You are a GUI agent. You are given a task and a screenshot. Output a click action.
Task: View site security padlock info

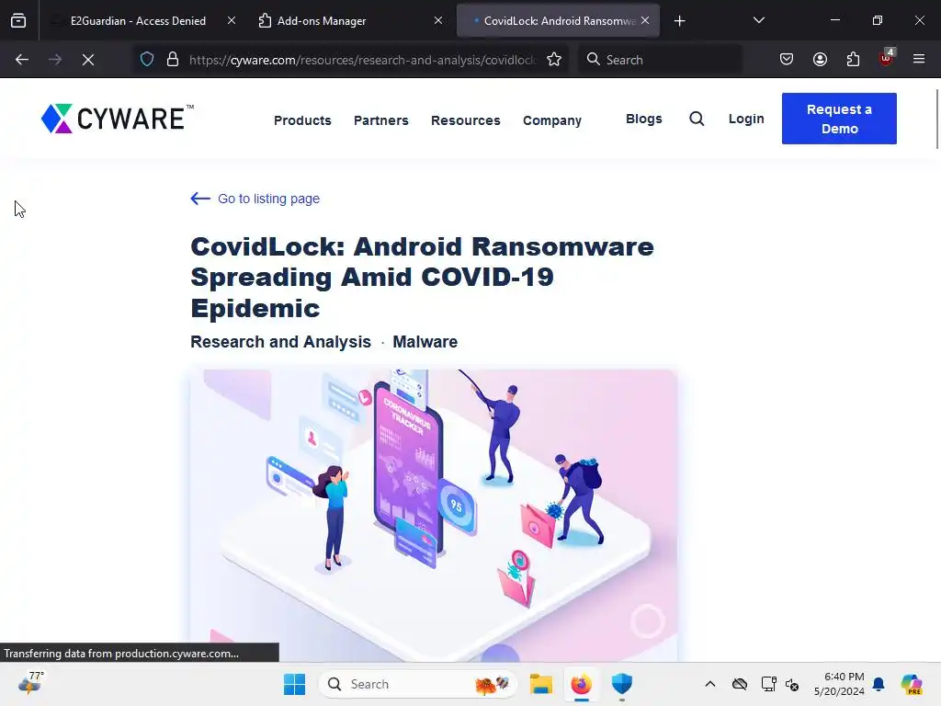point(173,60)
